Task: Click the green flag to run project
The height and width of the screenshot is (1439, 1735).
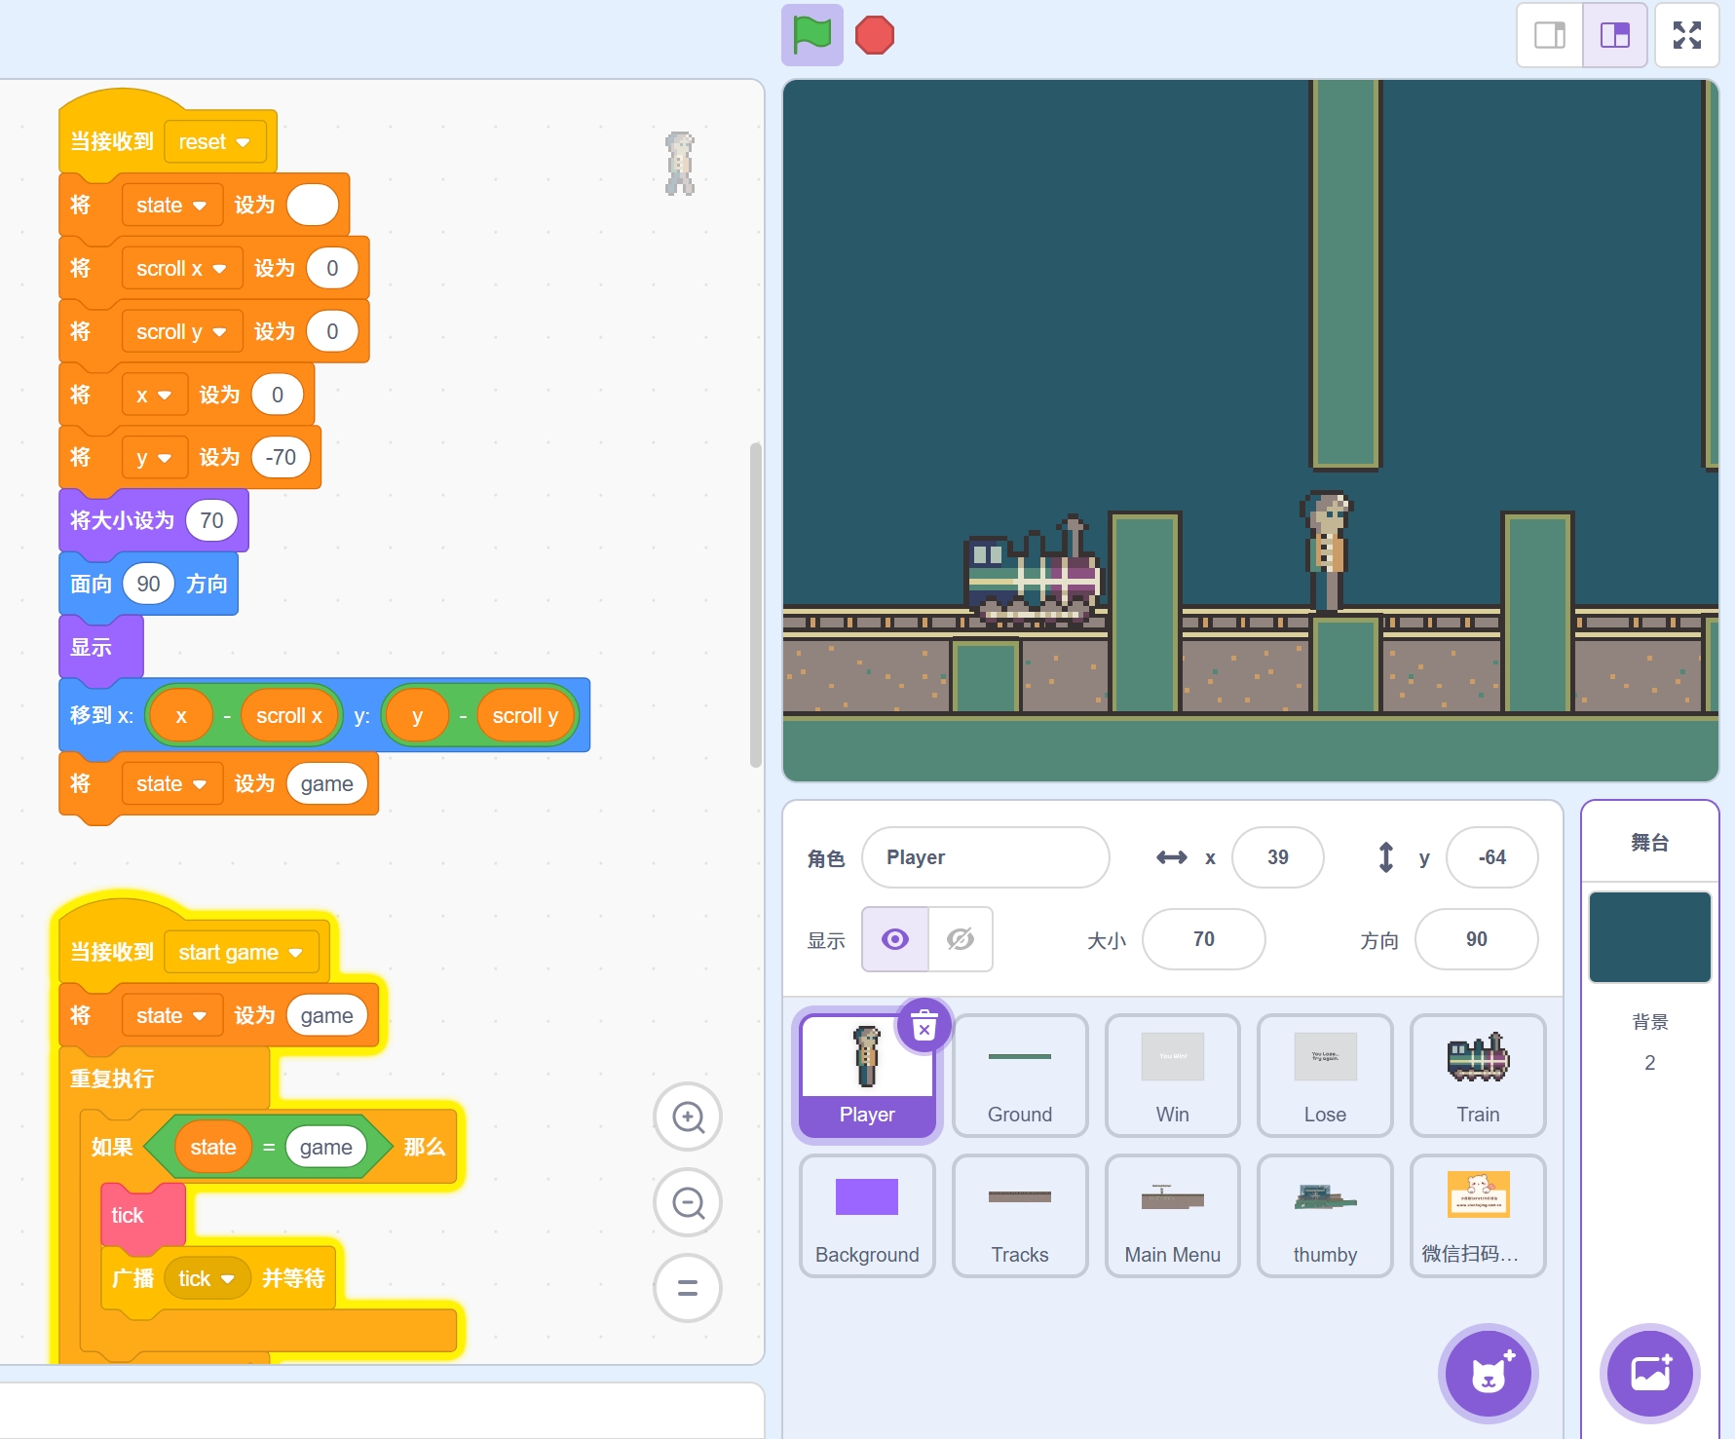Action: click(x=811, y=35)
